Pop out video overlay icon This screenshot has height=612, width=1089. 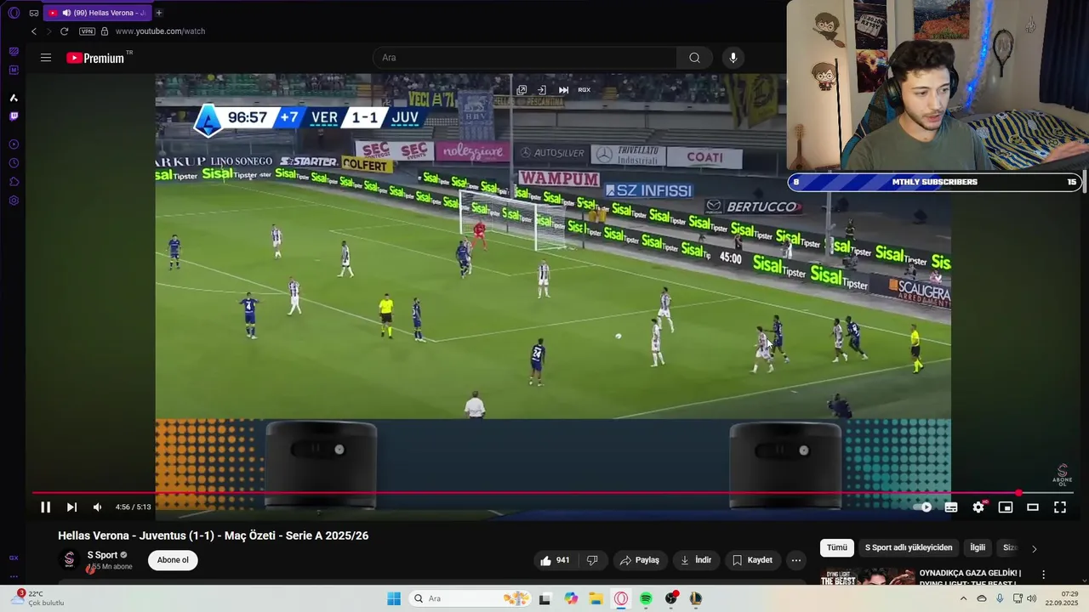[522, 89]
